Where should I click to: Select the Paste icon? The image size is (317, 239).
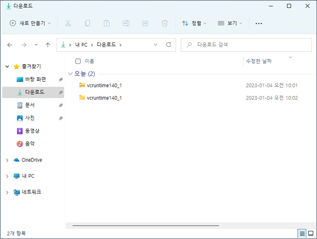click(107, 23)
